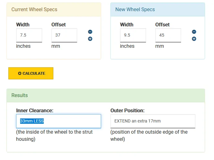Click 'the inside of the wheel to the strut housing' note

click(54, 136)
